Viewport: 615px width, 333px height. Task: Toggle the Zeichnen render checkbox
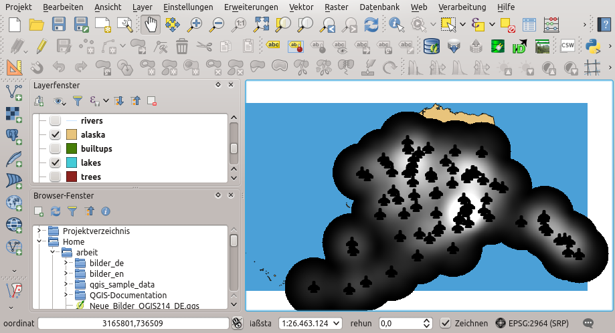pos(446,323)
